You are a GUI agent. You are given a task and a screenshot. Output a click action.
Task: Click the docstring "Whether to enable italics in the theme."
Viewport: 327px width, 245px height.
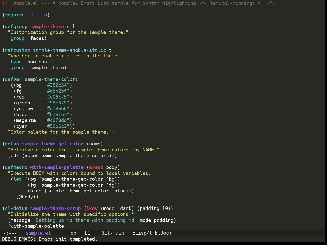coord(65,56)
